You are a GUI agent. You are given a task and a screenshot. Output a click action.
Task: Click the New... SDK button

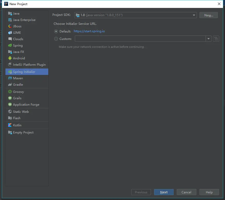tap(209, 15)
